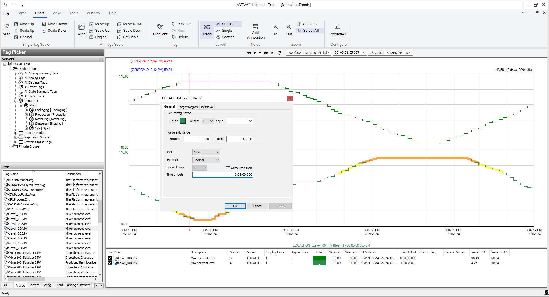Switch to the Home ribbon tab

(21, 13)
